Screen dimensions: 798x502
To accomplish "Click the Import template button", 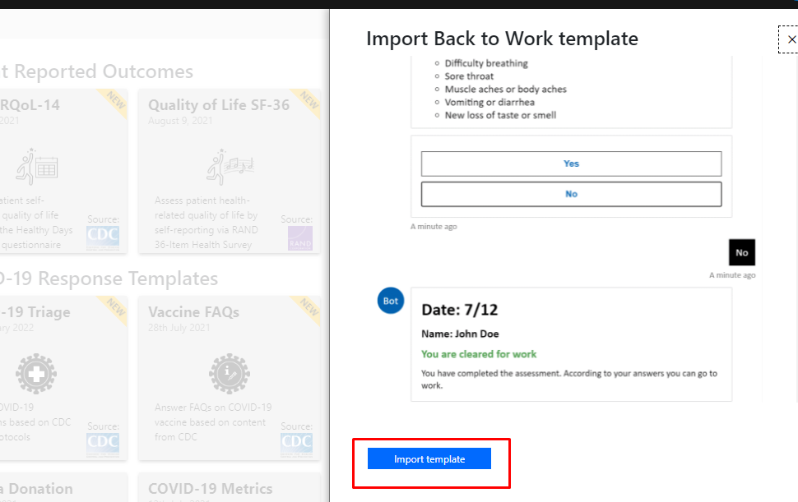I will tap(429, 459).
